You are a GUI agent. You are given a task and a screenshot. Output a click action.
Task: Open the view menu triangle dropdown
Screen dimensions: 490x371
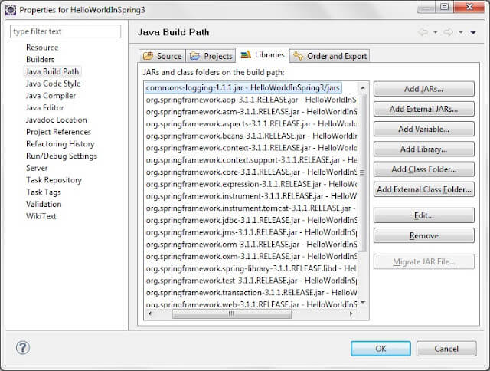click(473, 32)
